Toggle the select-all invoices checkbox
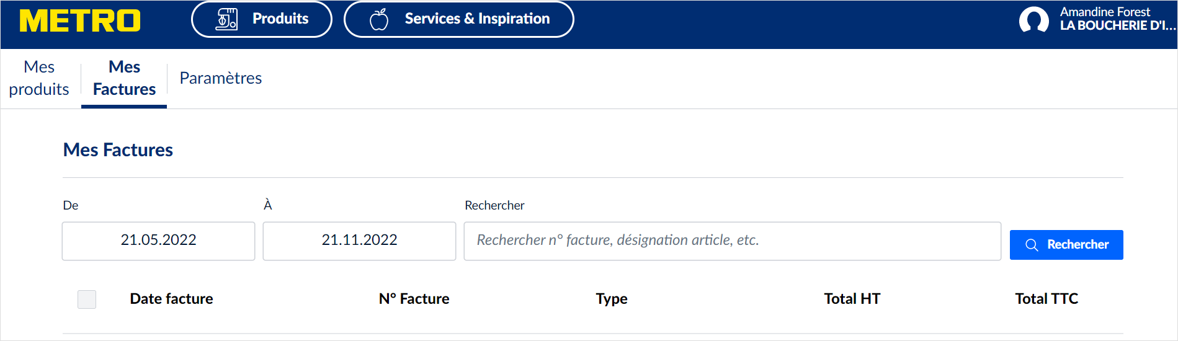 pos(87,299)
